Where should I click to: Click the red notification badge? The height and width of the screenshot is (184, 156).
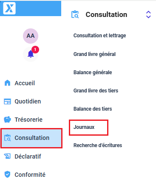coord(35,50)
